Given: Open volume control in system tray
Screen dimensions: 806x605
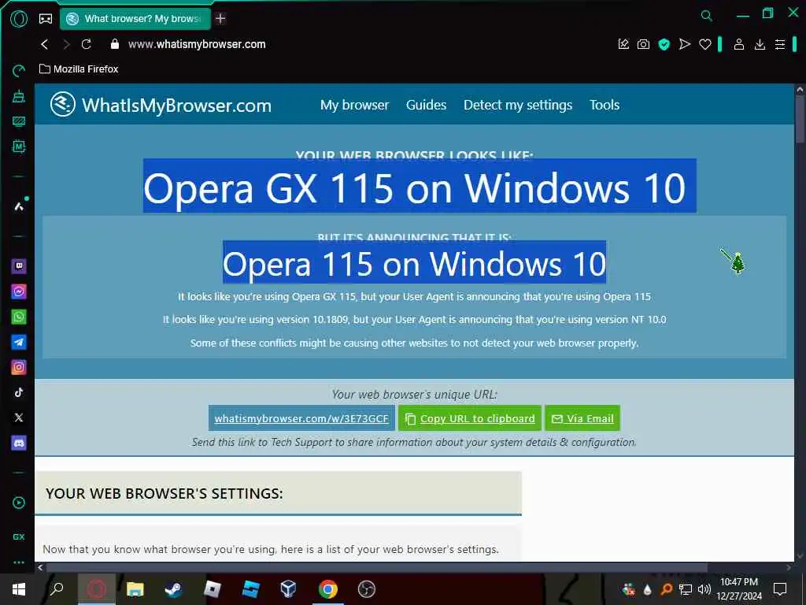Looking at the screenshot, I should [x=704, y=589].
